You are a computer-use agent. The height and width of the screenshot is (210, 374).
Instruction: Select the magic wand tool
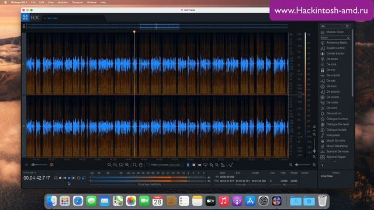pos(217,164)
